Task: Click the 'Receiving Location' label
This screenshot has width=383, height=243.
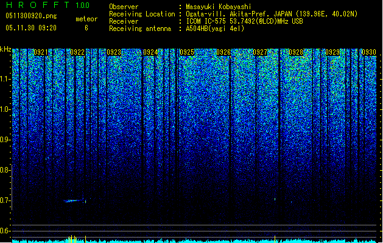Action: pyautogui.click(x=142, y=14)
